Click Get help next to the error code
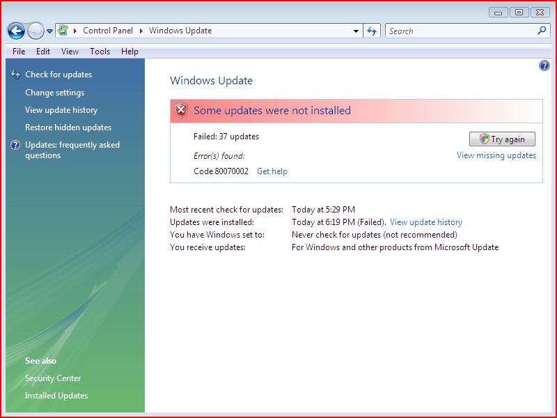 (x=272, y=171)
